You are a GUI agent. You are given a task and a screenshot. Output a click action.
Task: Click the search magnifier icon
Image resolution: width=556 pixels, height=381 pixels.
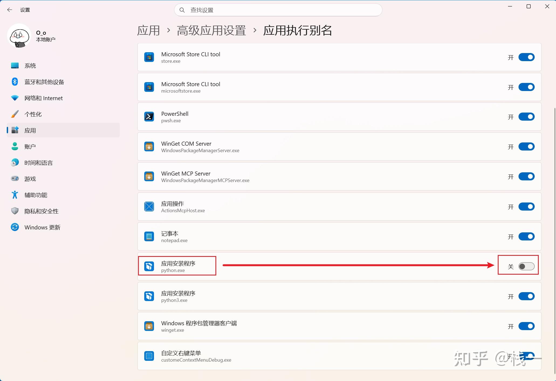pyautogui.click(x=182, y=10)
